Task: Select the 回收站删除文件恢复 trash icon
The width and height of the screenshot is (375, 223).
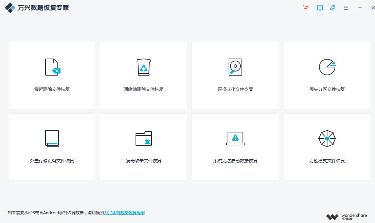Action: 143,67
